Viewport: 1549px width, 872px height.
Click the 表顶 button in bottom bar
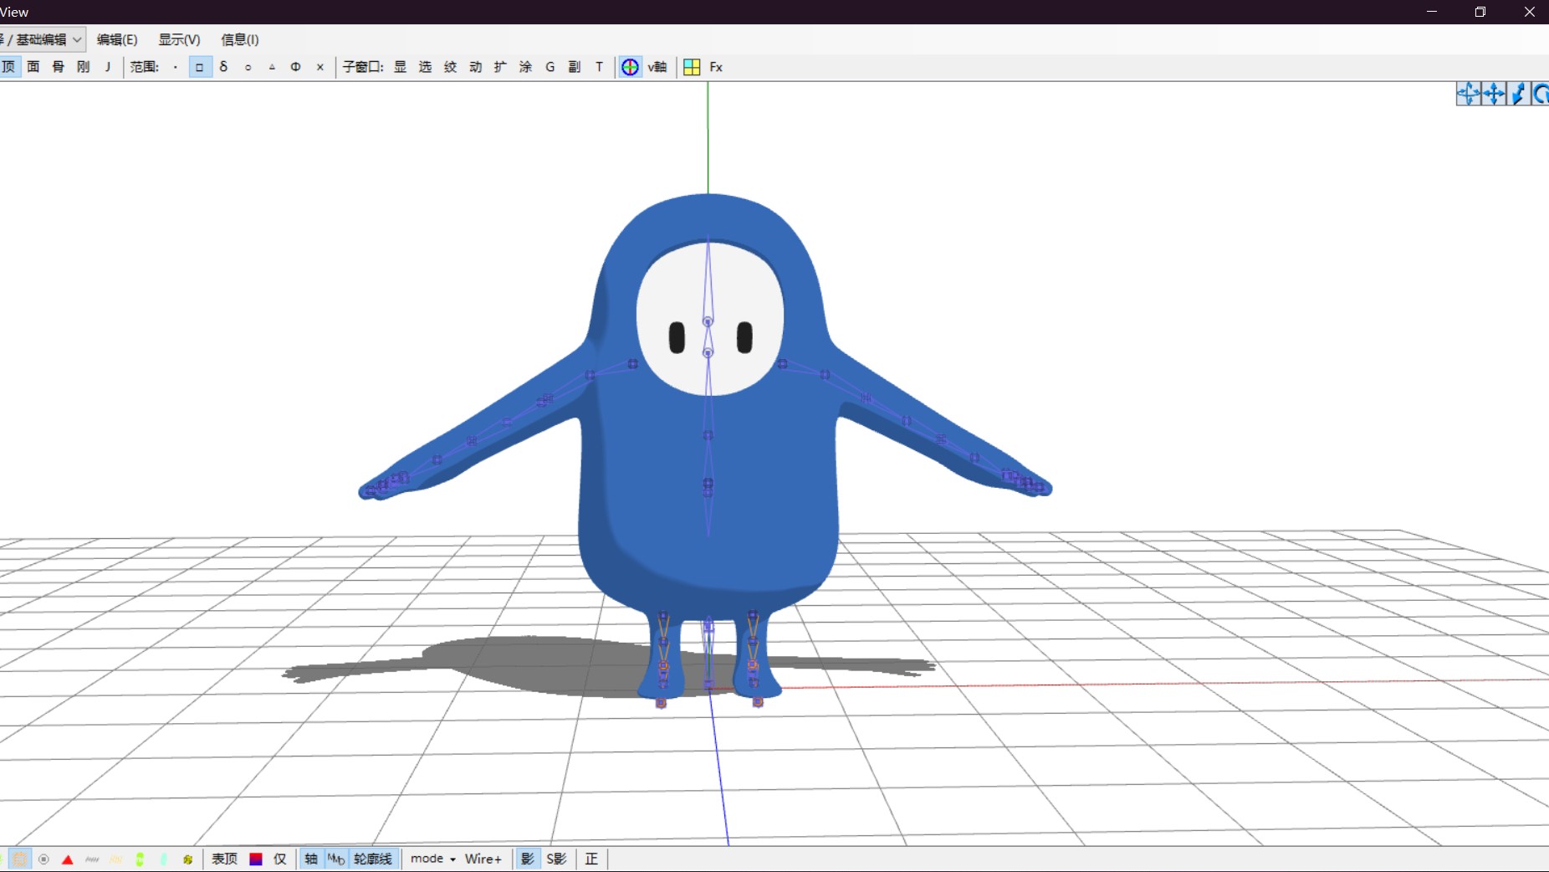(224, 859)
